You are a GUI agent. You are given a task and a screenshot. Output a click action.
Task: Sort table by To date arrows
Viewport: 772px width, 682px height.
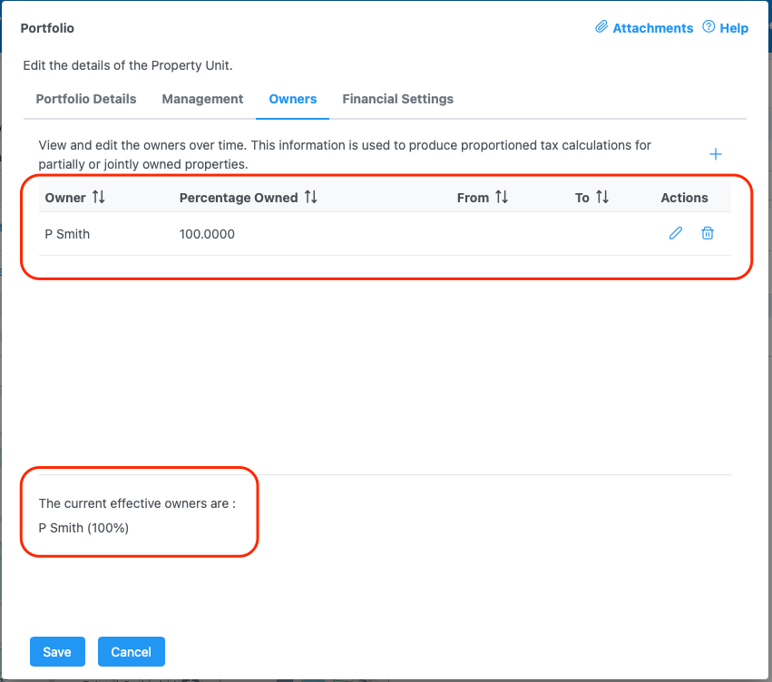tap(602, 198)
